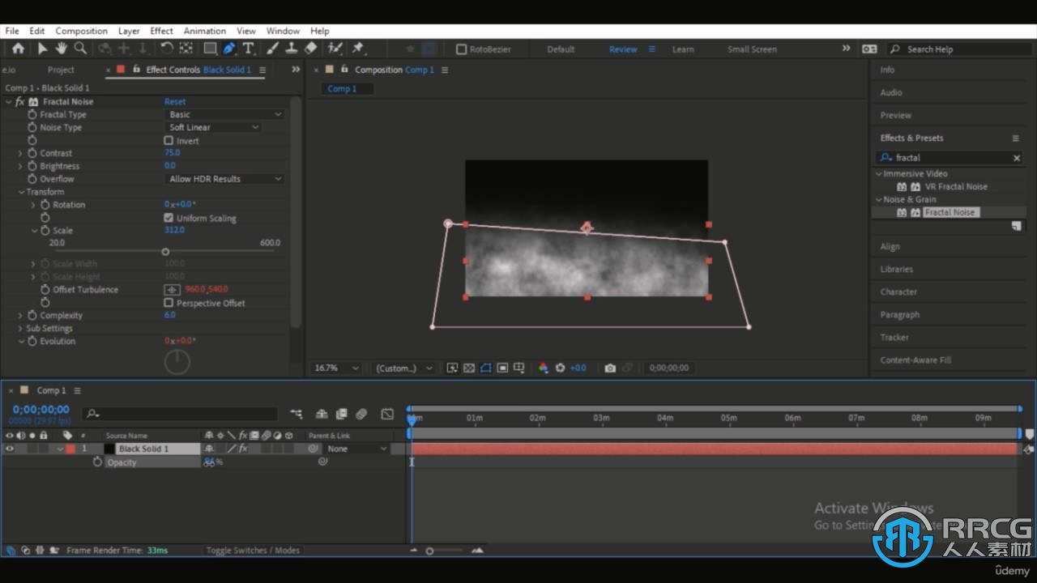The width and height of the screenshot is (1037, 583).
Task: Select the Roto Brush tool
Action: pos(335,49)
